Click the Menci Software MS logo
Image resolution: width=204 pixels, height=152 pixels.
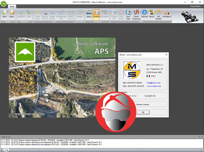(132, 70)
